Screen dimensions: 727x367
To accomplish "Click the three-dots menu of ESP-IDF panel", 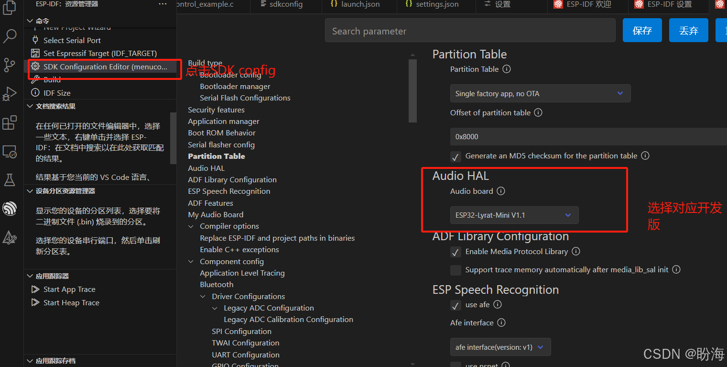I will (x=163, y=4).
